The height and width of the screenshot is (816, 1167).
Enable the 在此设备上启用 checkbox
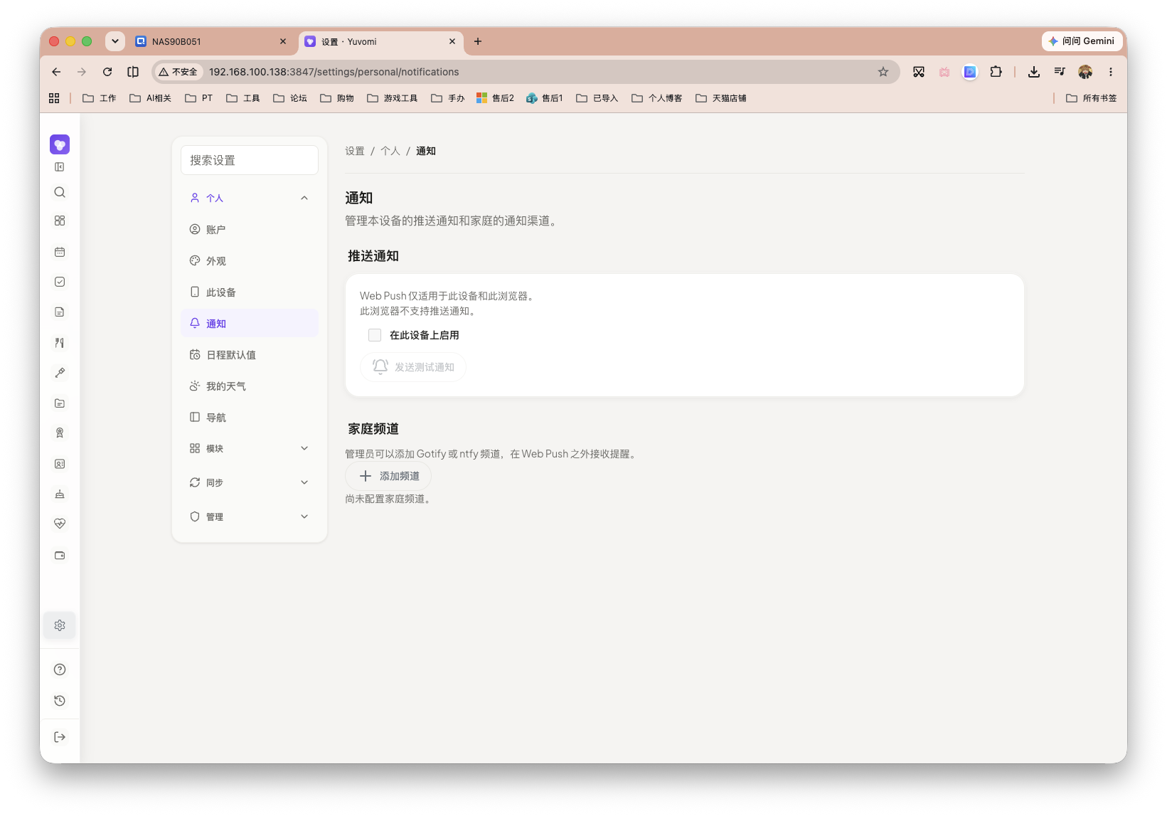tap(375, 335)
